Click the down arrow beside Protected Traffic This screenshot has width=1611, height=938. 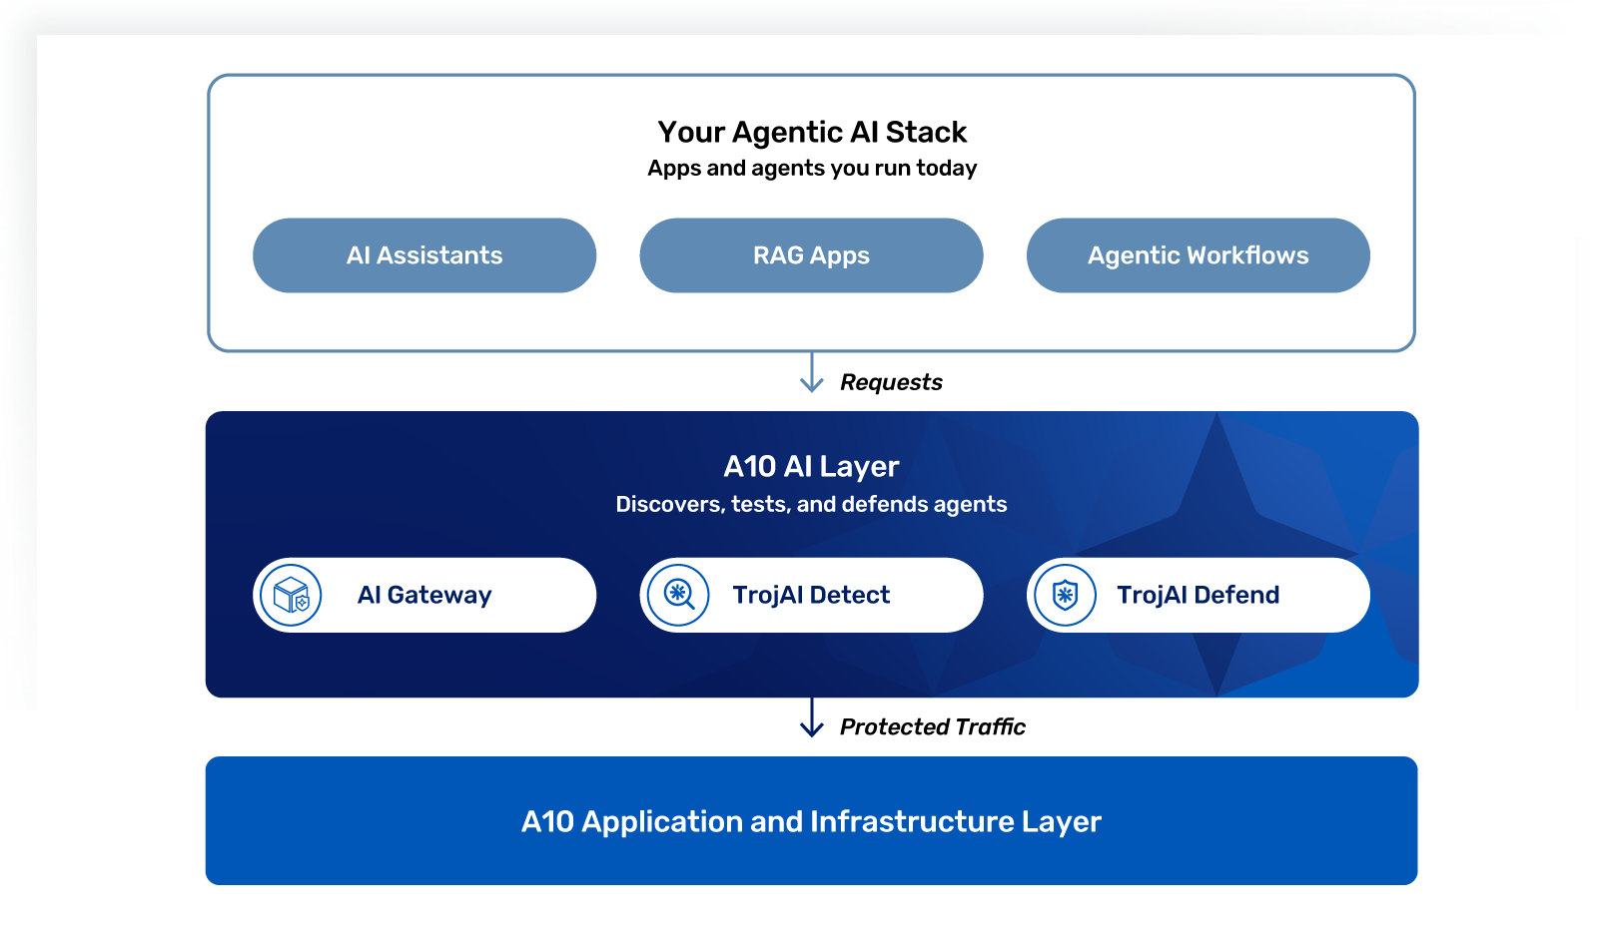812,716
